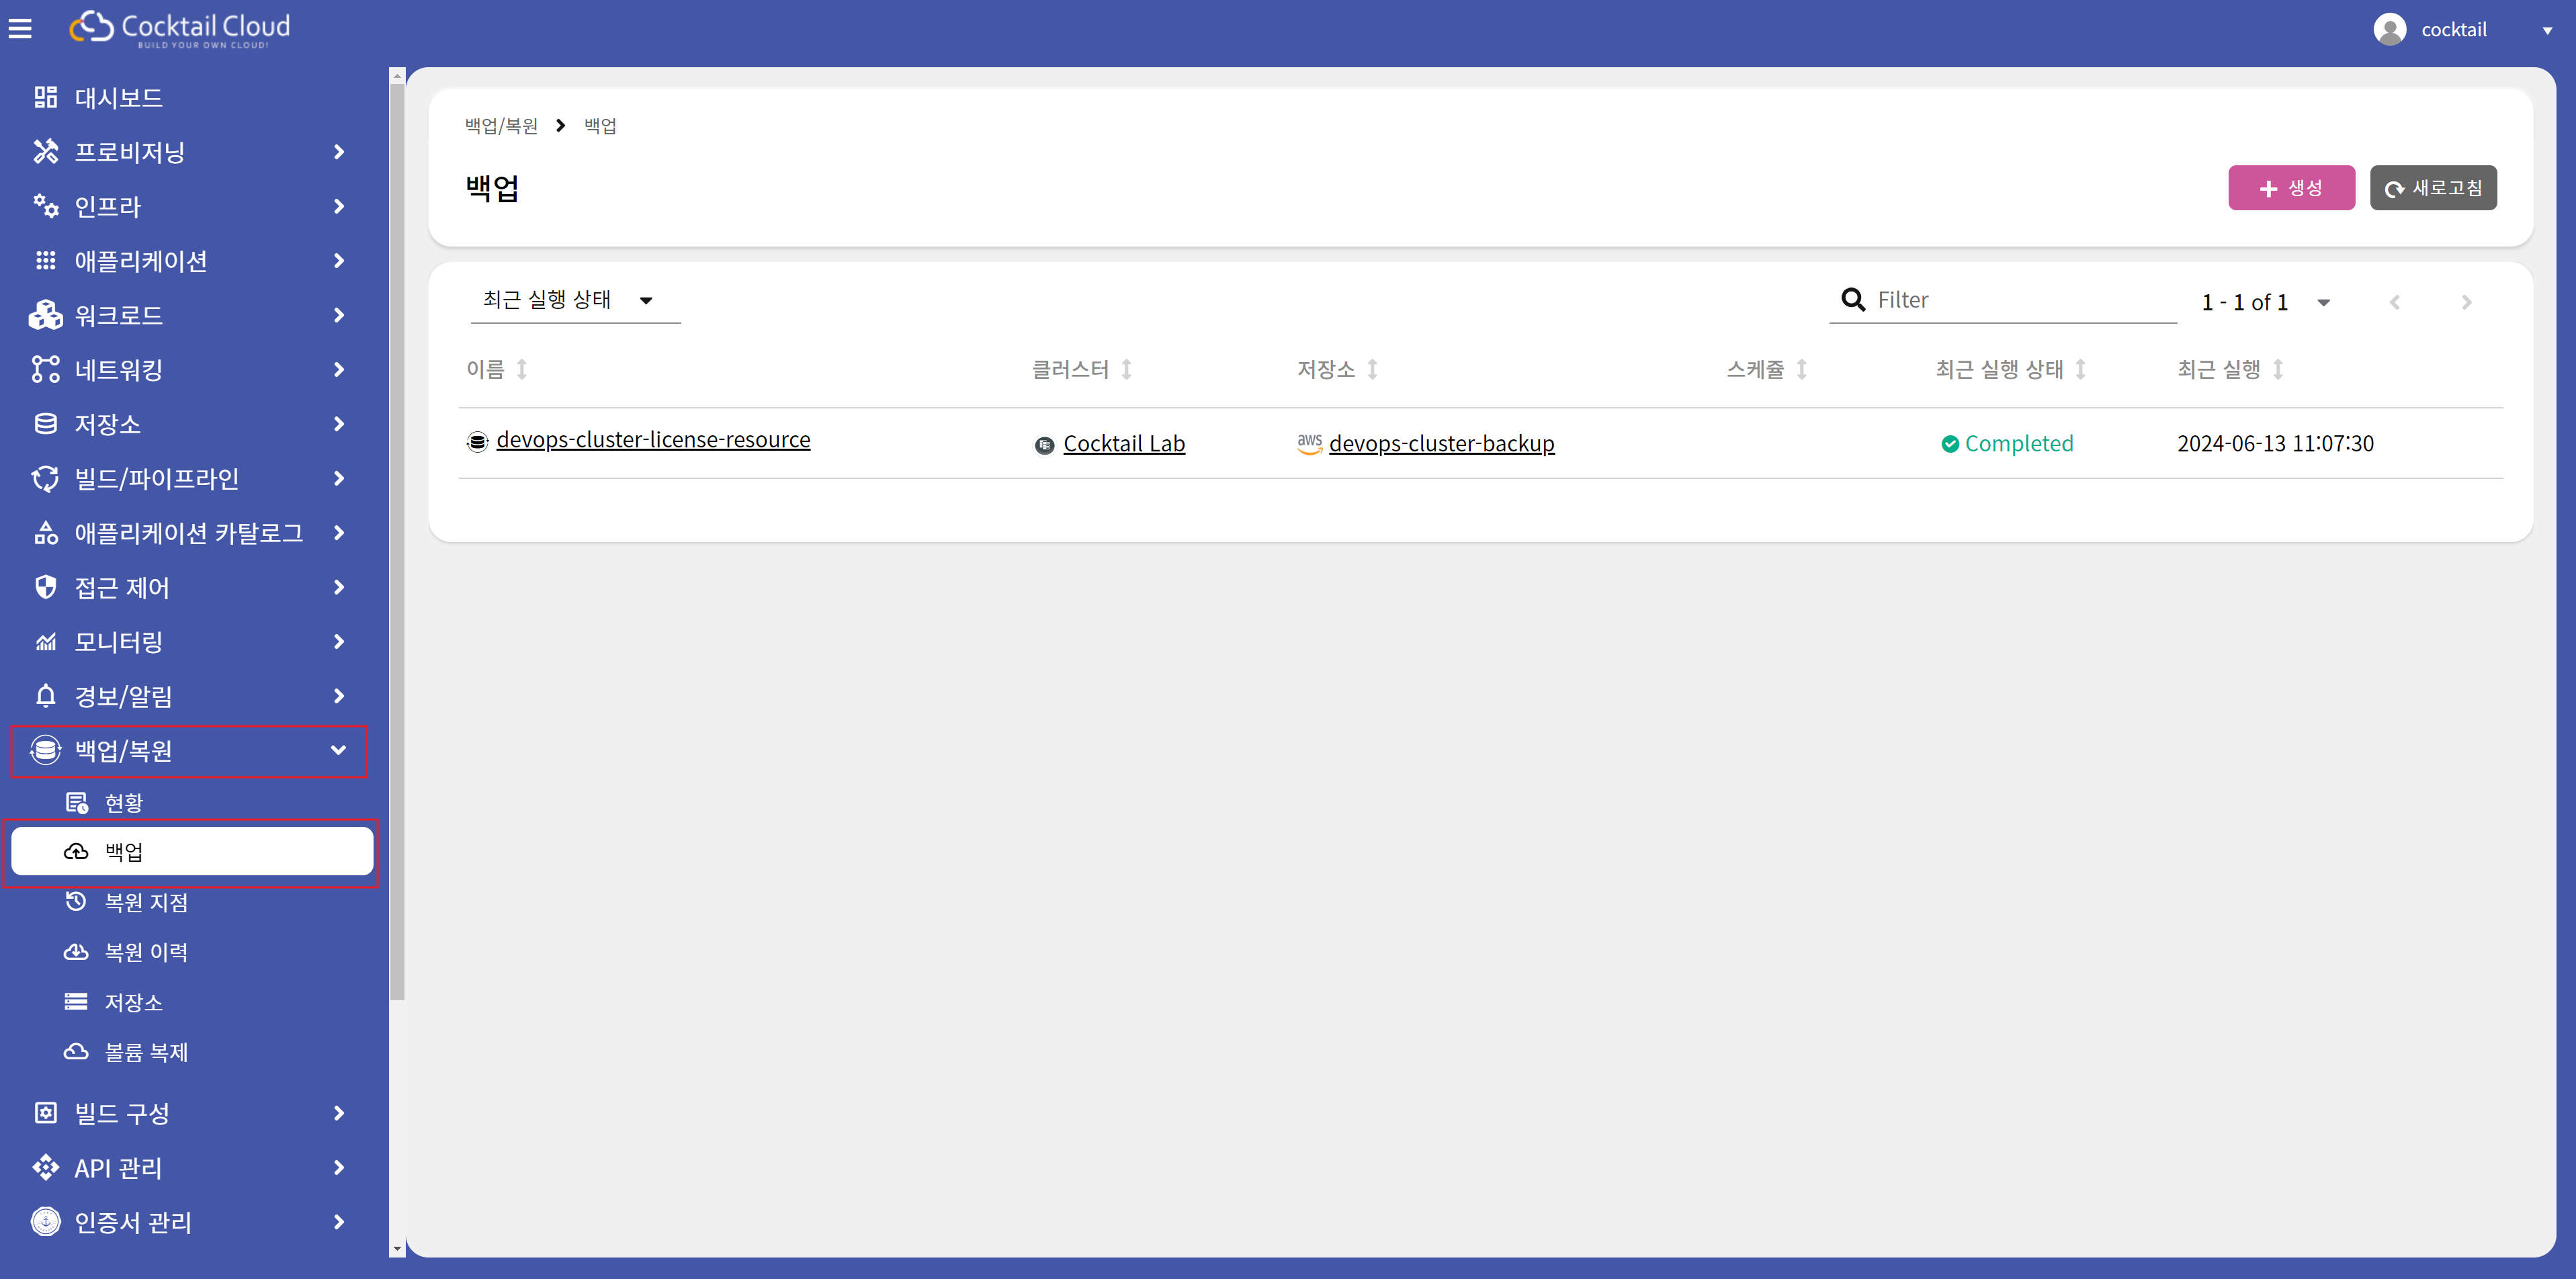Sort by 클러스터 column arrow
The image size is (2576, 1279).
1127,370
